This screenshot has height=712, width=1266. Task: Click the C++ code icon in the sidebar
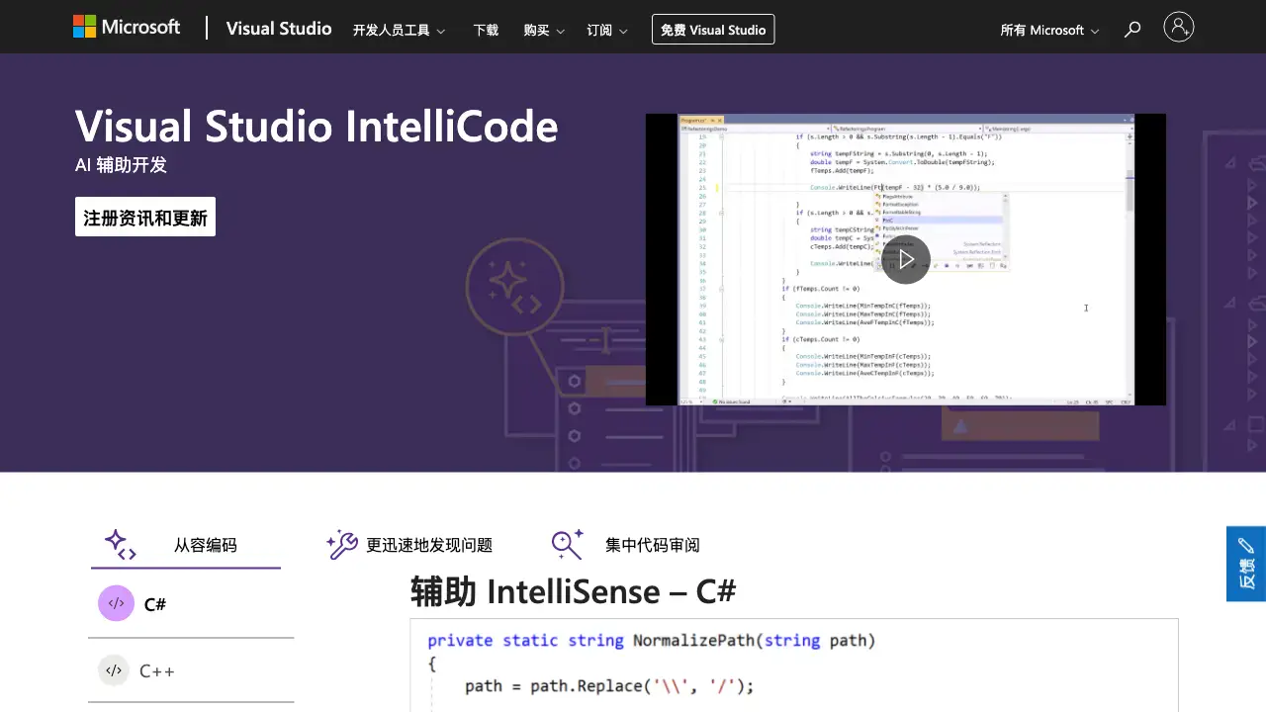pyautogui.click(x=114, y=670)
